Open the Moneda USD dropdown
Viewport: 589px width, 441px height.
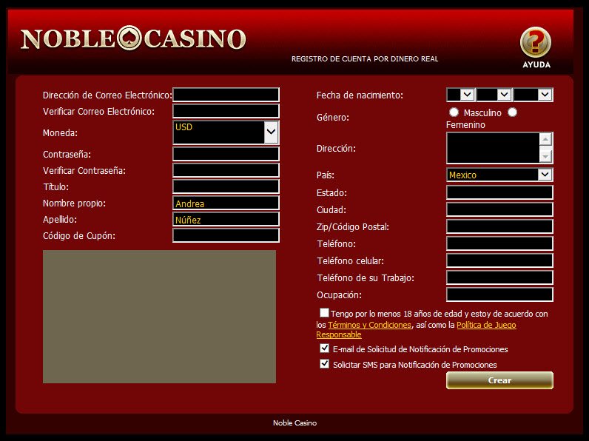[226, 132]
